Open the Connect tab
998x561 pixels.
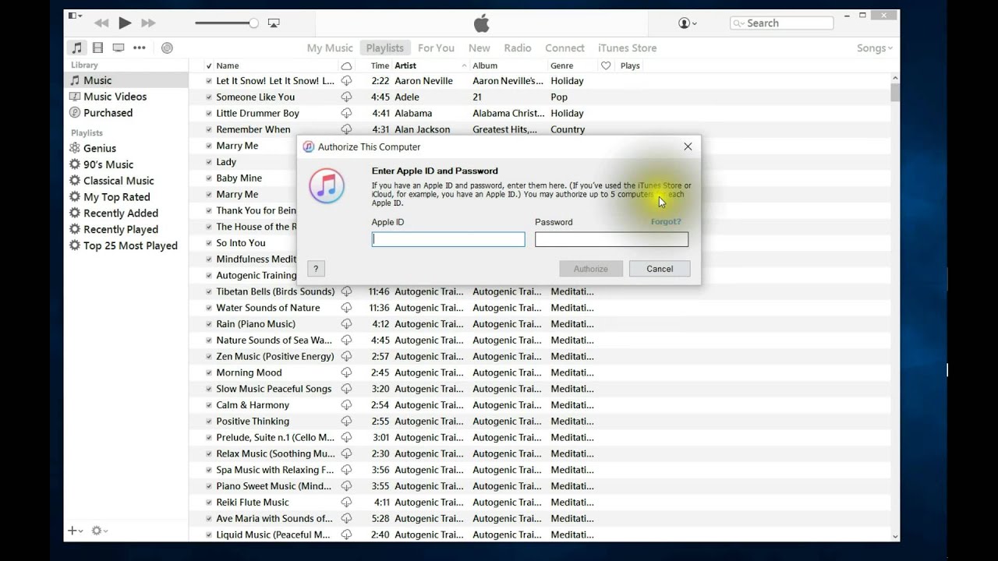tap(564, 48)
